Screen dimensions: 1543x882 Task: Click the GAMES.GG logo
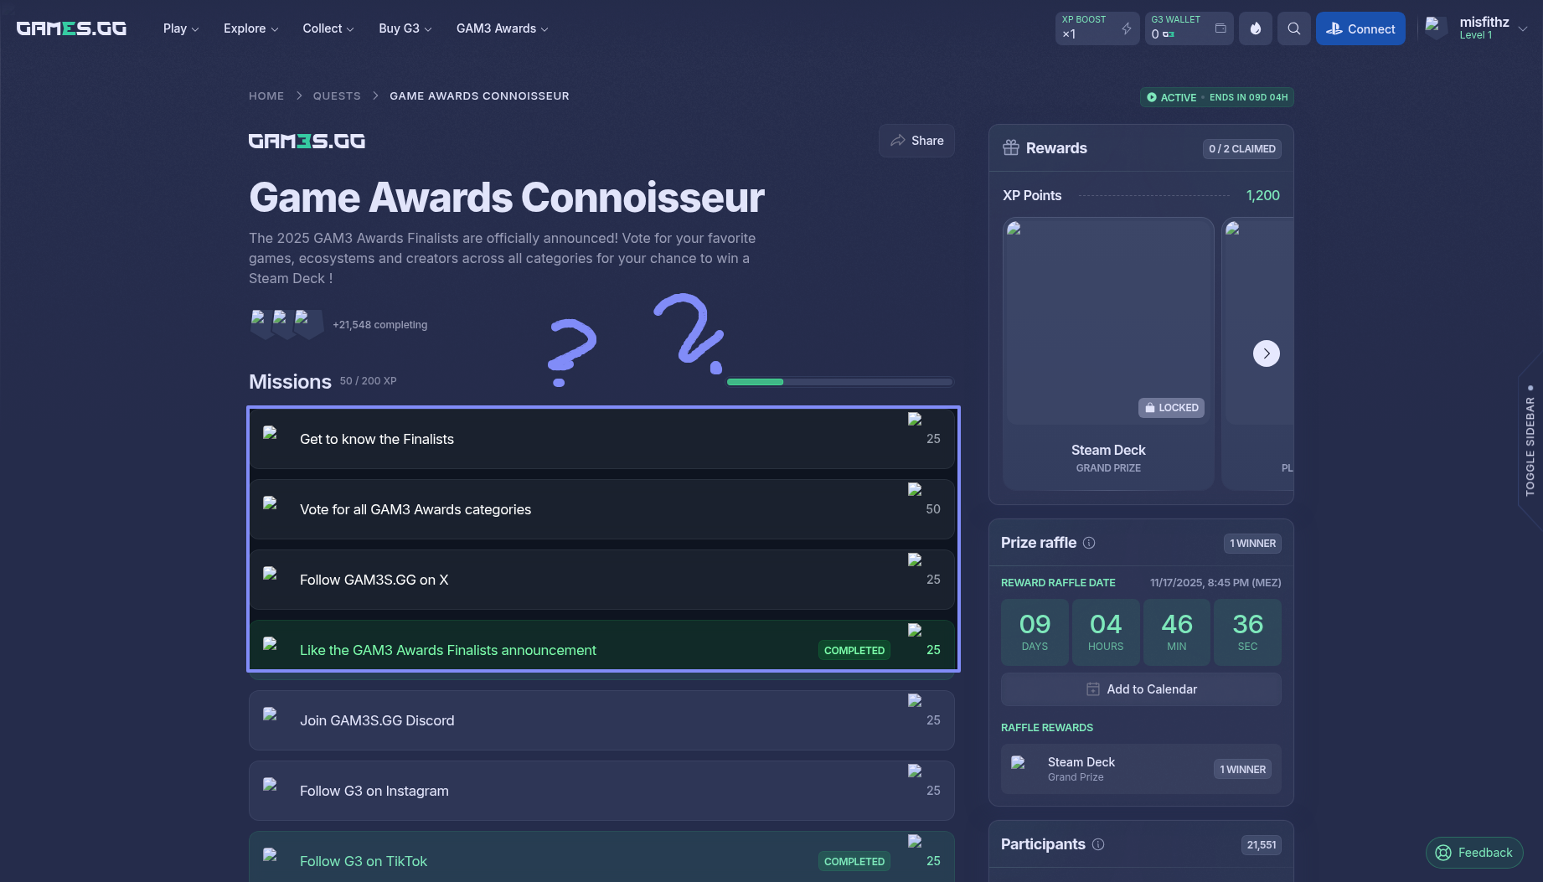71,28
